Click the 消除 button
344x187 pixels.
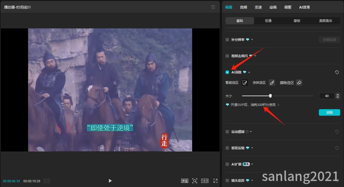pyautogui.click(x=329, y=112)
